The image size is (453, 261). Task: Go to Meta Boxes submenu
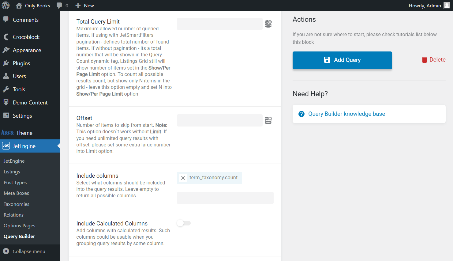tap(16, 193)
